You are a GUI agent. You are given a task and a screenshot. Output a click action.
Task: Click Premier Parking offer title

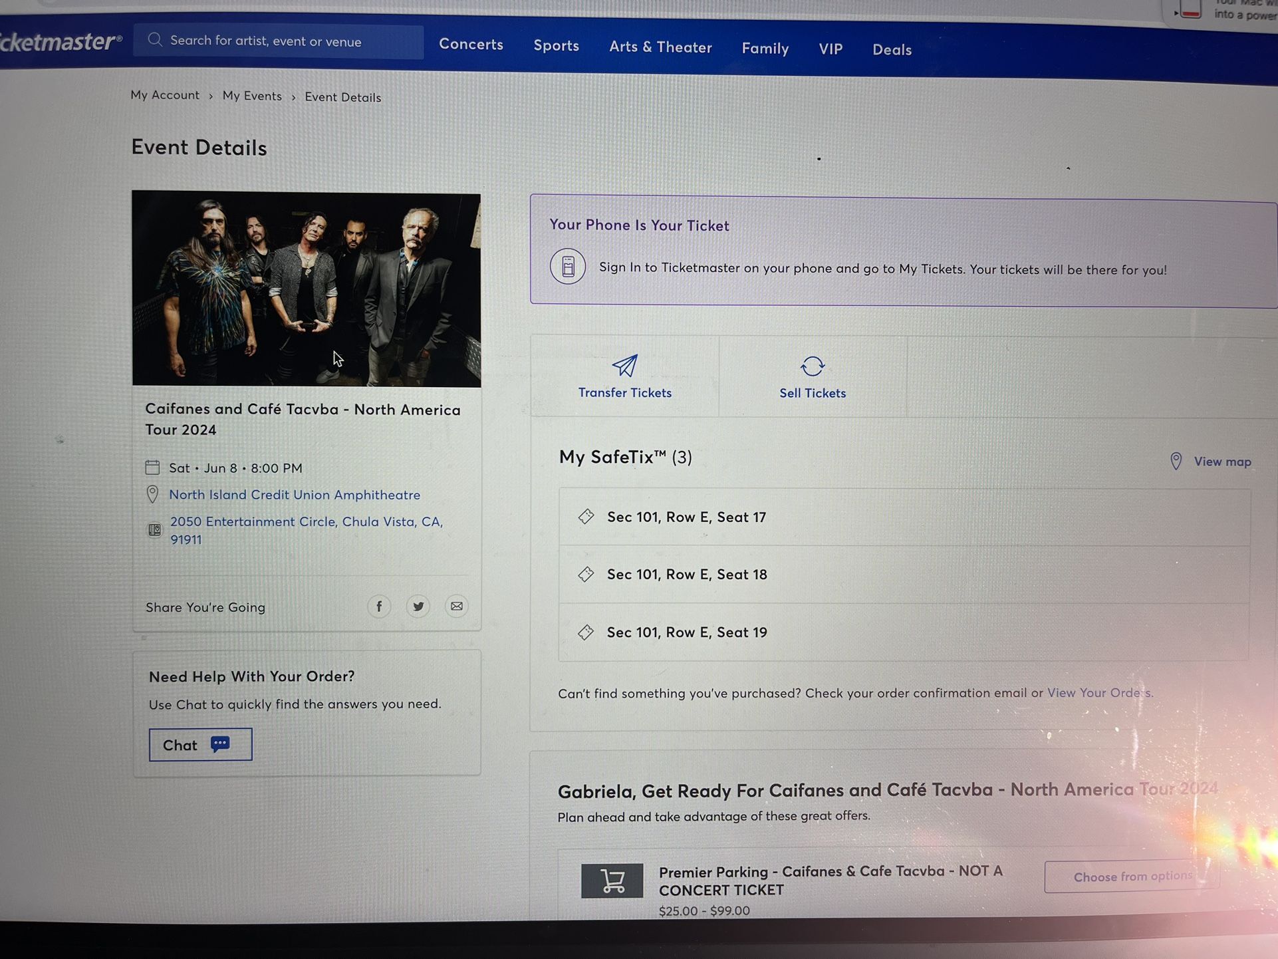831,881
